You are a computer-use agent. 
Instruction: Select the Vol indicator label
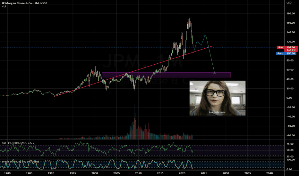pos(4,6)
